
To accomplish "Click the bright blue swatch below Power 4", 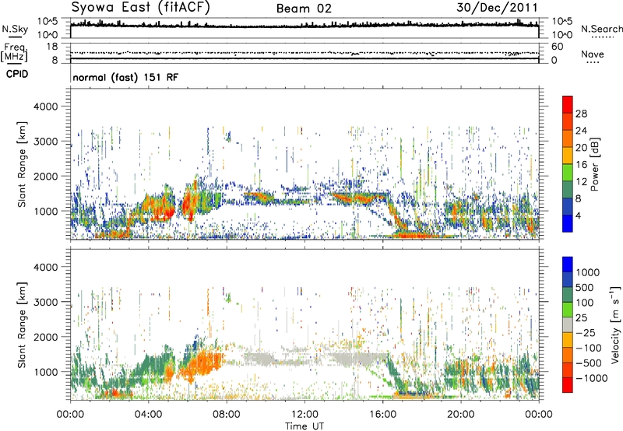I will pos(568,223).
